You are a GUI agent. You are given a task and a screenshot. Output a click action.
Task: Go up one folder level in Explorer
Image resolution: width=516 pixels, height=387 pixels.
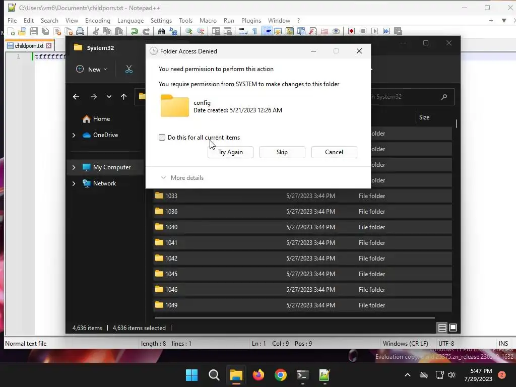[x=124, y=97]
